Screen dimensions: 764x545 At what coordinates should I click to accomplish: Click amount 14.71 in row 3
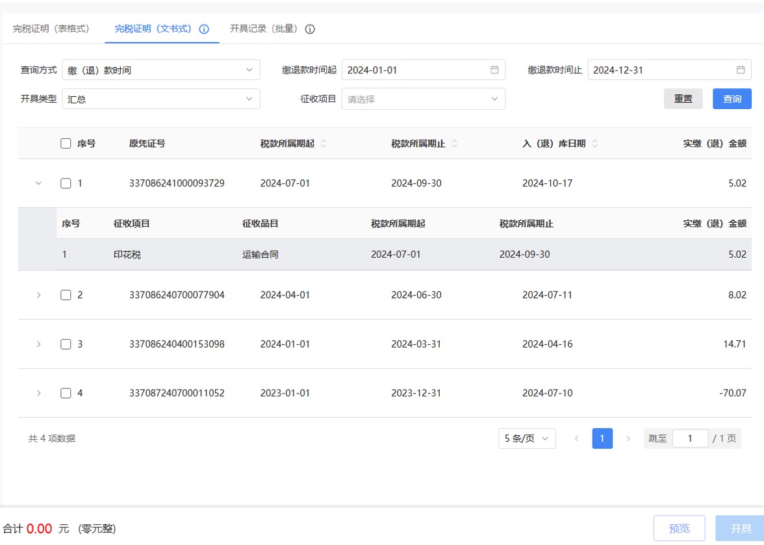point(735,344)
